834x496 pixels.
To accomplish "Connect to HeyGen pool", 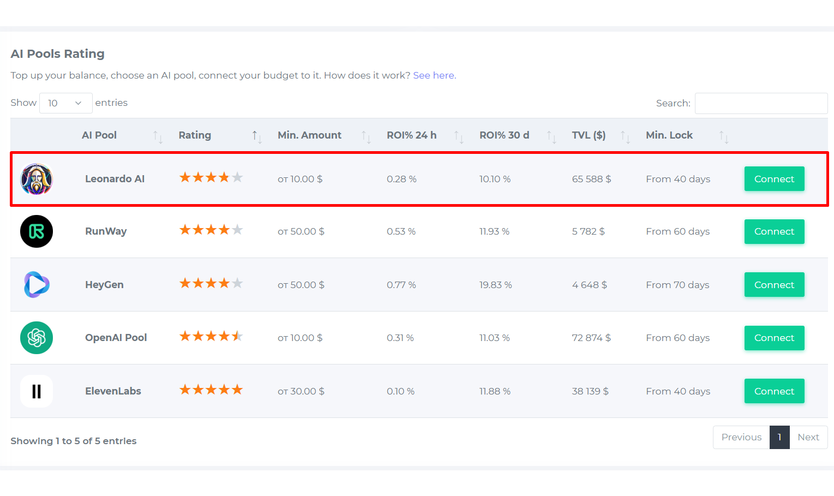I will click(x=774, y=285).
